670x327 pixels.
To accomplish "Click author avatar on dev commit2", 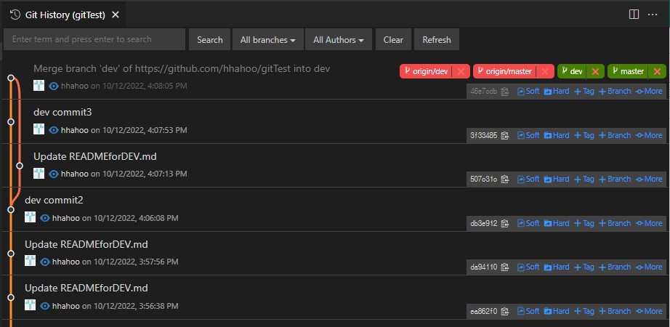I will [x=30, y=217].
